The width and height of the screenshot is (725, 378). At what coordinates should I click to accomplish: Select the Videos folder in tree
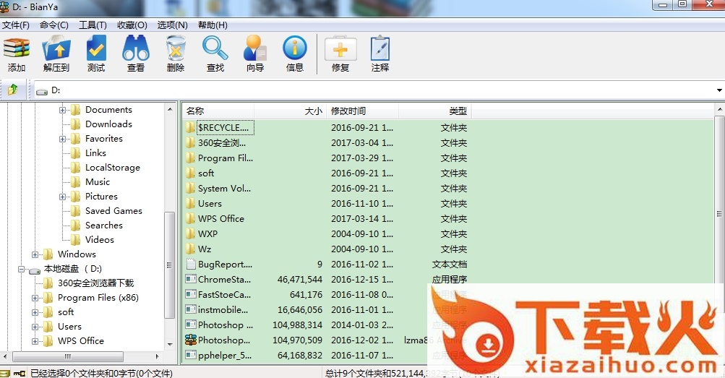point(100,240)
